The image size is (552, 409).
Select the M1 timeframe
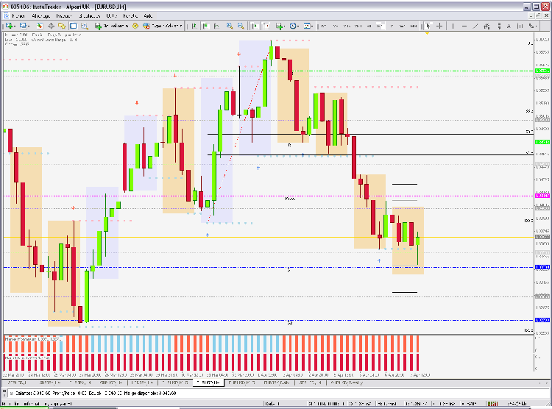pyautogui.click(x=324, y=26)
